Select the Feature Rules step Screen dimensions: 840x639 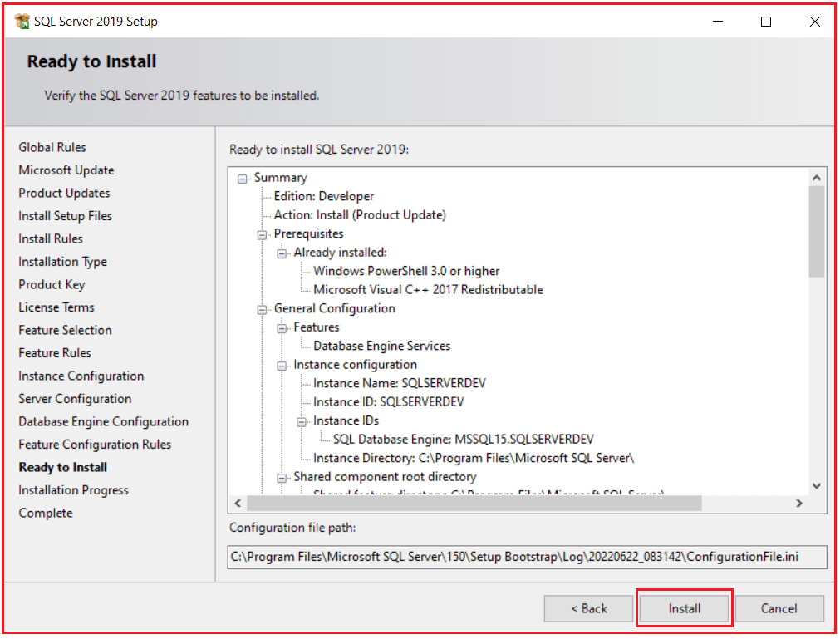point(55,353)
